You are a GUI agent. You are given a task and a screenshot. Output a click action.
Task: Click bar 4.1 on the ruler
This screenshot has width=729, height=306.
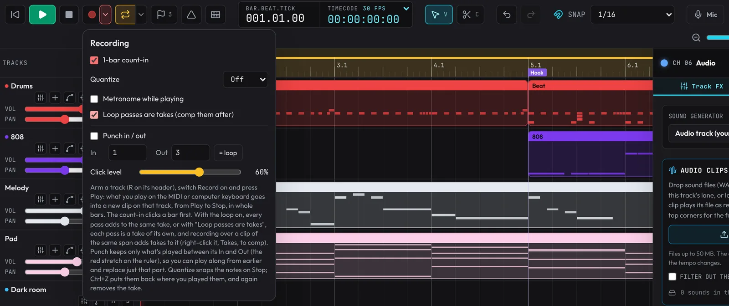tap(438, 66)
